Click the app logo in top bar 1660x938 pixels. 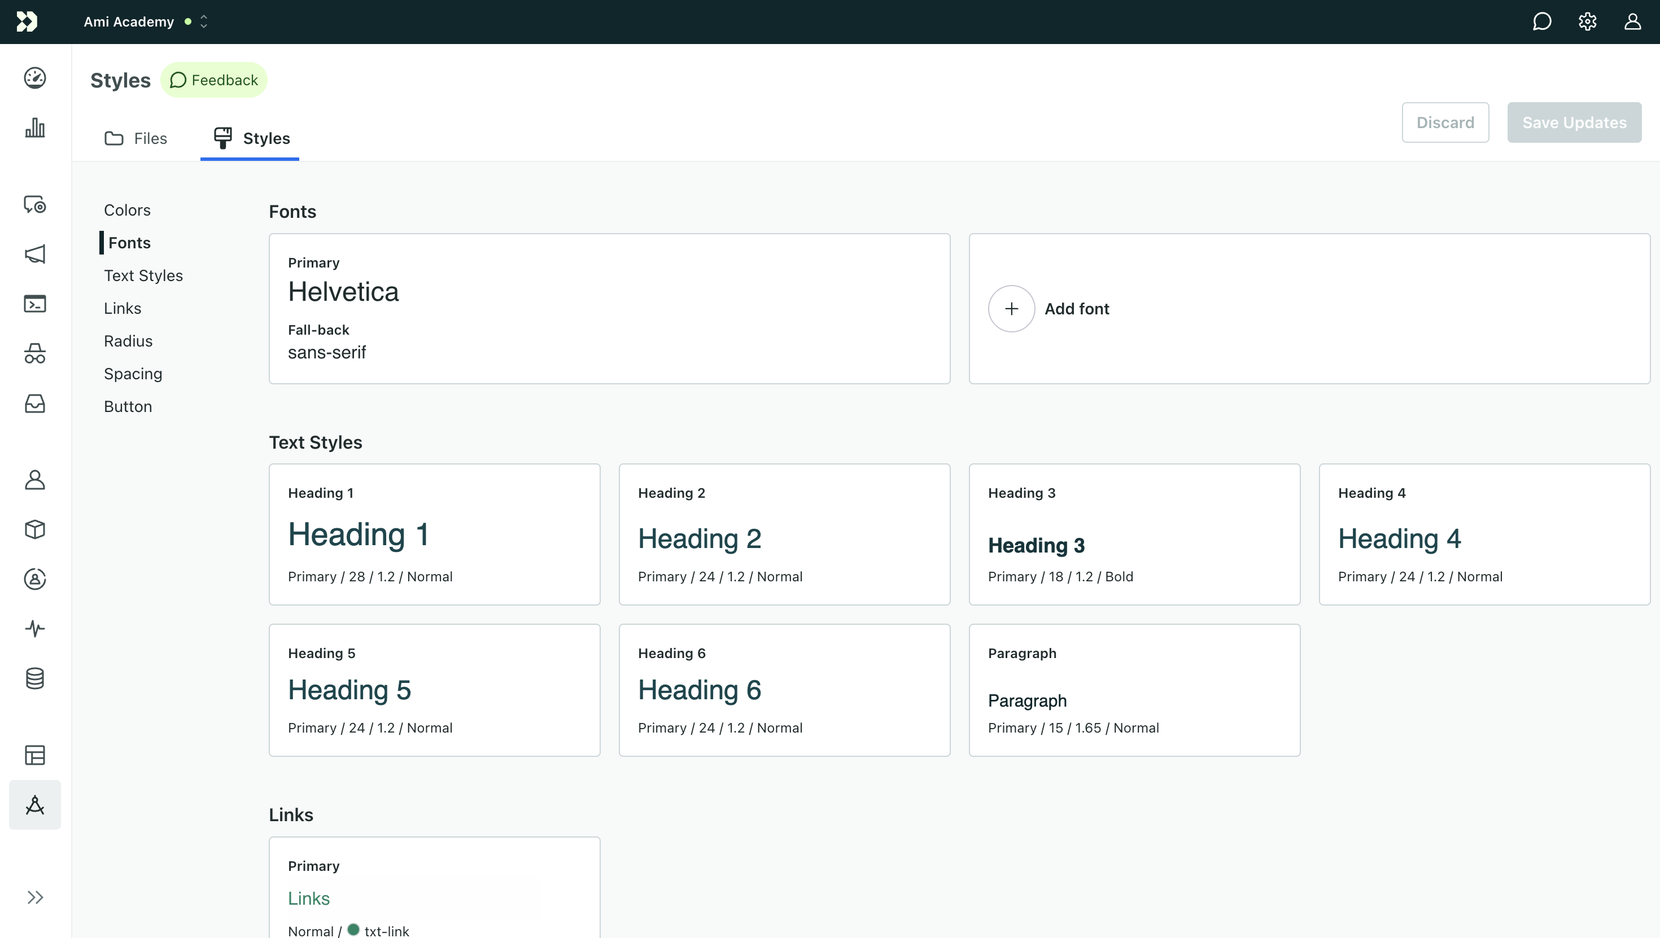tap(27, 22)
